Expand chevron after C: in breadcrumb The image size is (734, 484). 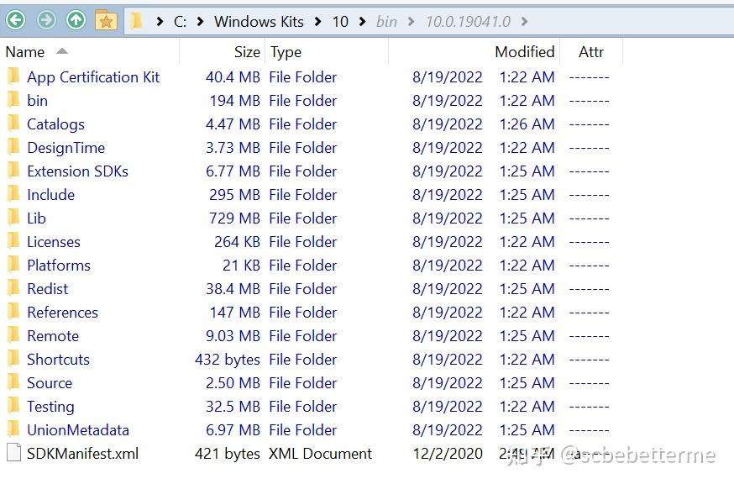201,22
